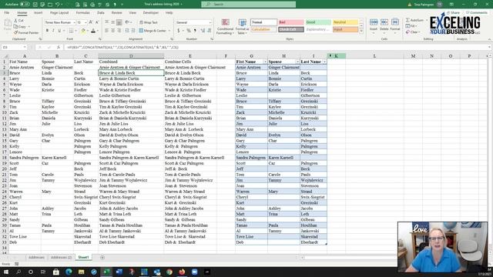
Task: Open the Font Color dropdown arrow
Action: 98,31
